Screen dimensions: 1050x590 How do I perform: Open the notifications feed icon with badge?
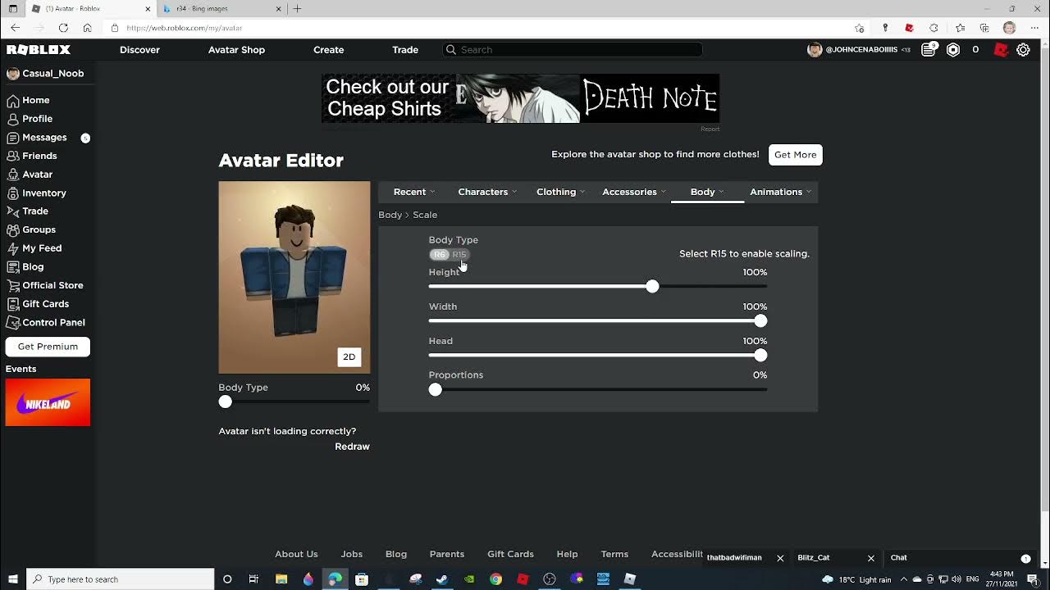(x=929, y=49)
